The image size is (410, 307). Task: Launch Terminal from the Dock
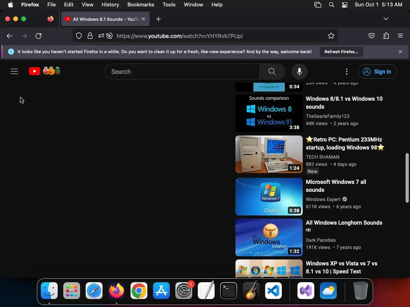tap(229, 291)
